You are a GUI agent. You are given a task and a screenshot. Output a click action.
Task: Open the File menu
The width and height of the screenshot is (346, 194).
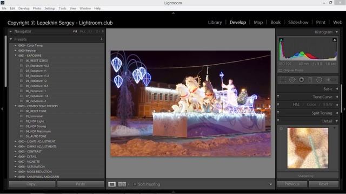pyautogui.click(x=4, y=9)
